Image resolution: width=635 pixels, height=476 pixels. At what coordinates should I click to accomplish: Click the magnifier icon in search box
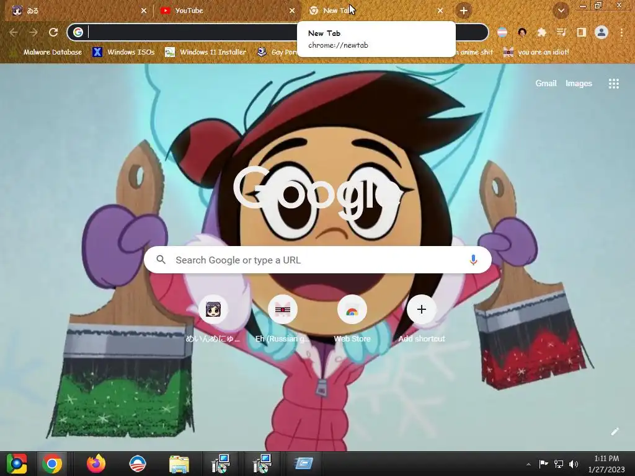(x=161, y=260)
